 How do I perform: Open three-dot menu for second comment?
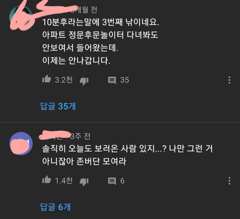pos(229,181)
